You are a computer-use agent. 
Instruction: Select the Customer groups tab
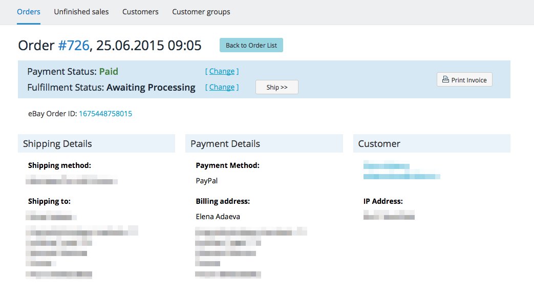[201, 12]
